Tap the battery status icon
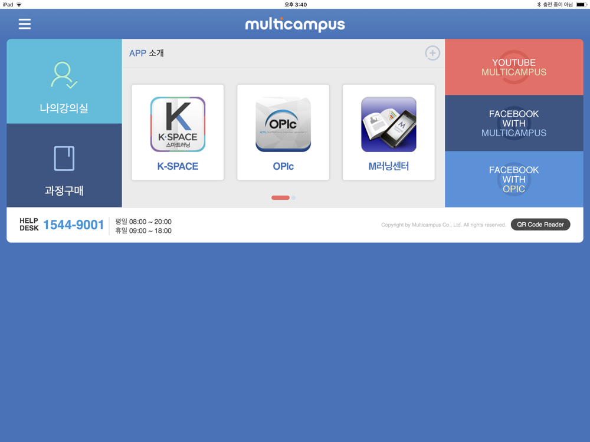Screen dimensions: 590x442 (581, 5)
